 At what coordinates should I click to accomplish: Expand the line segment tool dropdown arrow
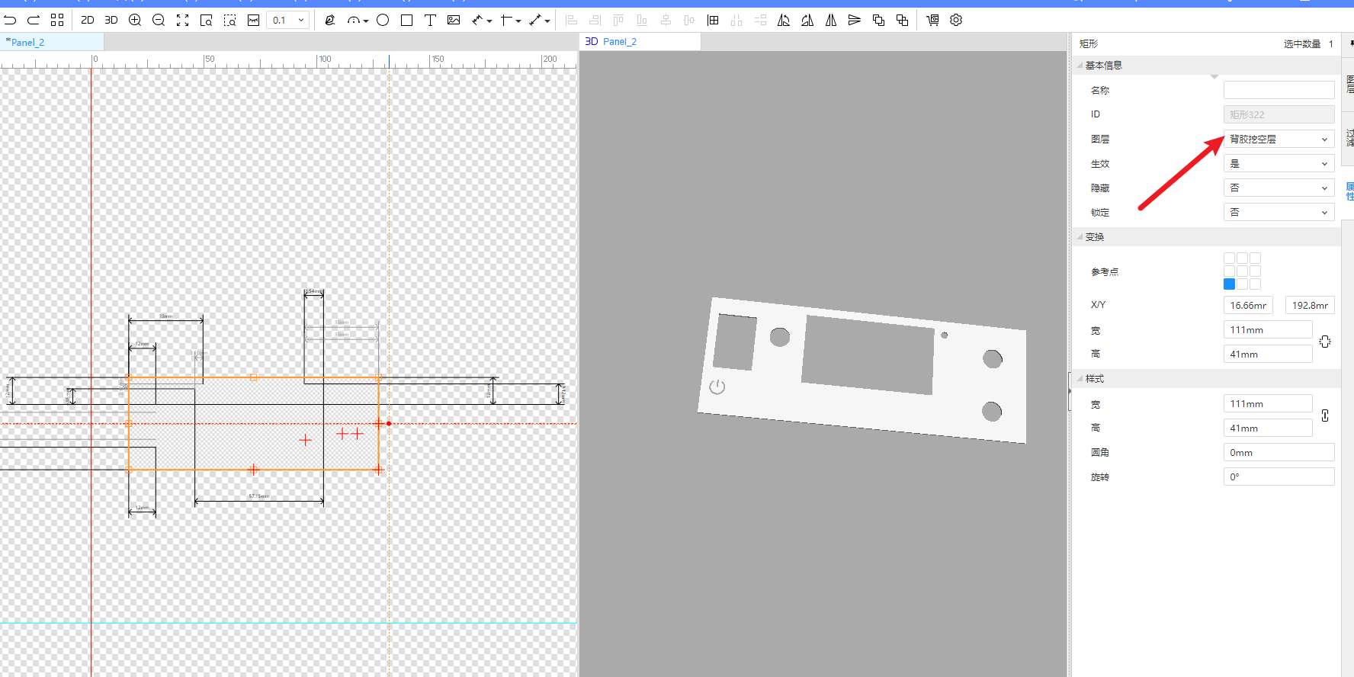tap(547, 21)
